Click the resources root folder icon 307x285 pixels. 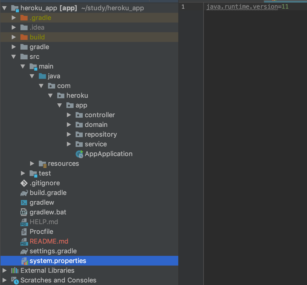click(x=43, y=164)
